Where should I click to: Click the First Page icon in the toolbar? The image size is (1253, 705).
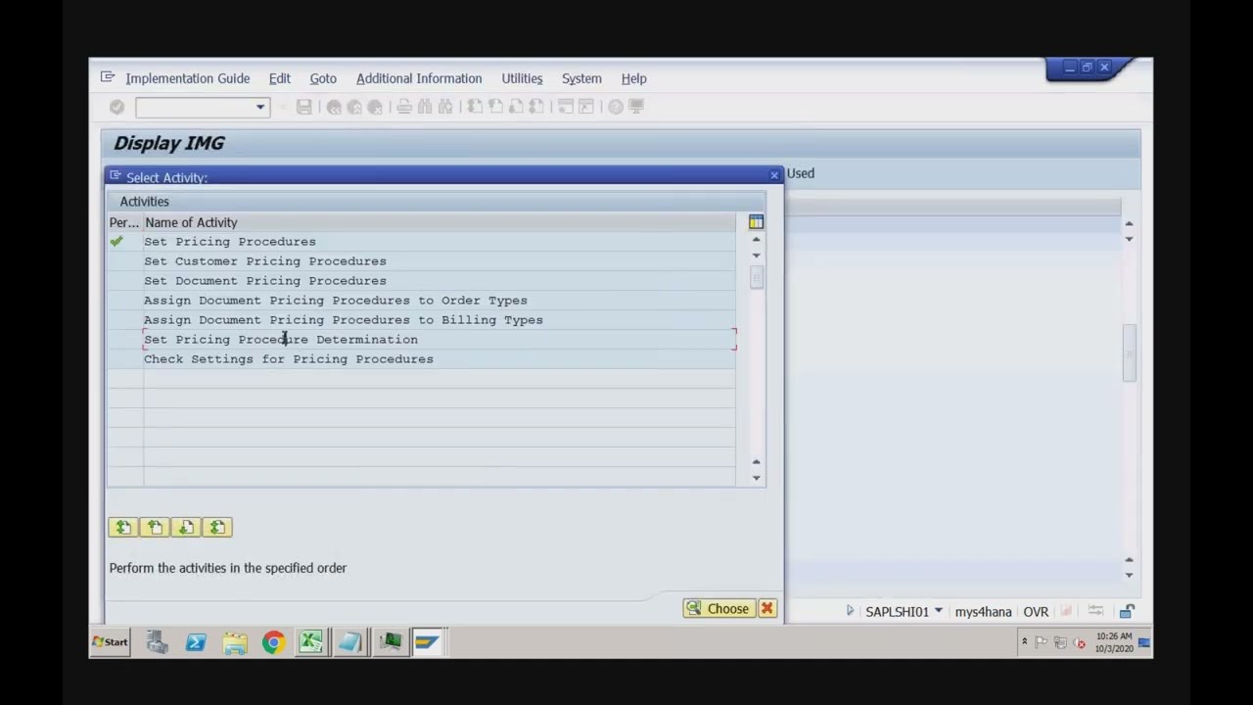pyautogui.click(x=475, y=107)
